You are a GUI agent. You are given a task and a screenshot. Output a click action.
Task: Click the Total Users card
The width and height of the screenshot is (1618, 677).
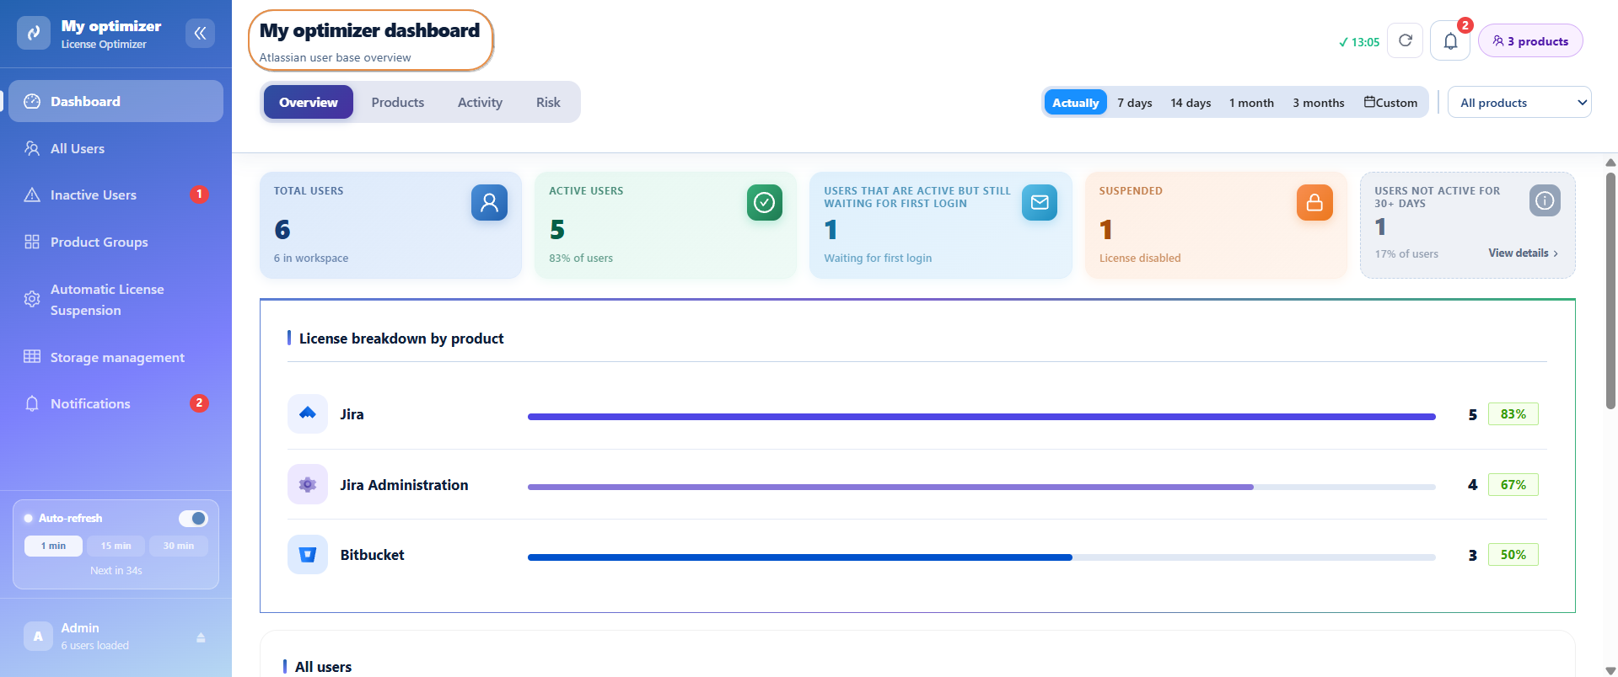click(x=391, y=225)
